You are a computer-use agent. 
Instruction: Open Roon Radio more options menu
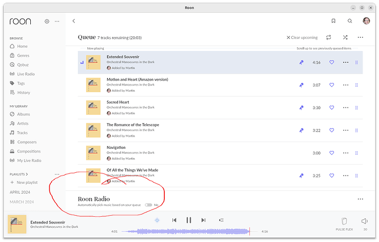coord(360,200)
